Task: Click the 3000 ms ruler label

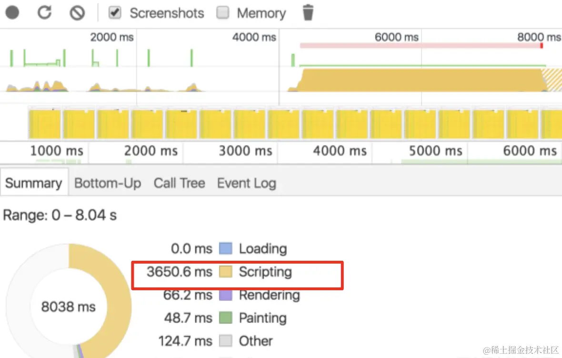Action: [x=245, y=151]
